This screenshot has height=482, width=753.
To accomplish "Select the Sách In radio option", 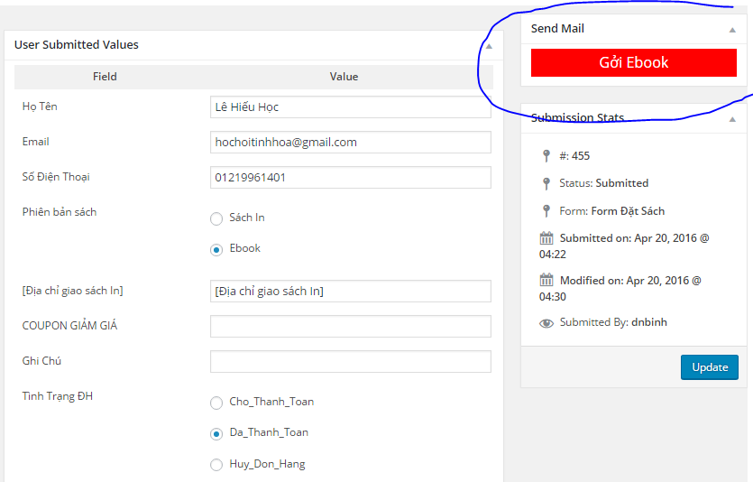I will [216, 218].
